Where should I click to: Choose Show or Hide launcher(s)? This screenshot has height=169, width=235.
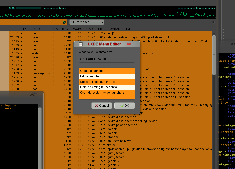pos(107,82)
